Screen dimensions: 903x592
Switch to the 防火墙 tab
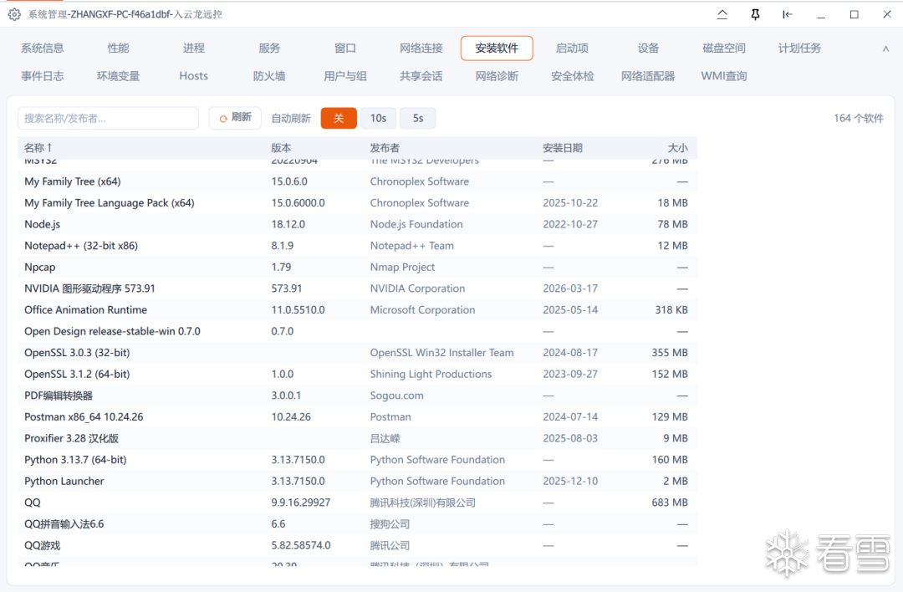pyautogui.click(x=269, y=76)
